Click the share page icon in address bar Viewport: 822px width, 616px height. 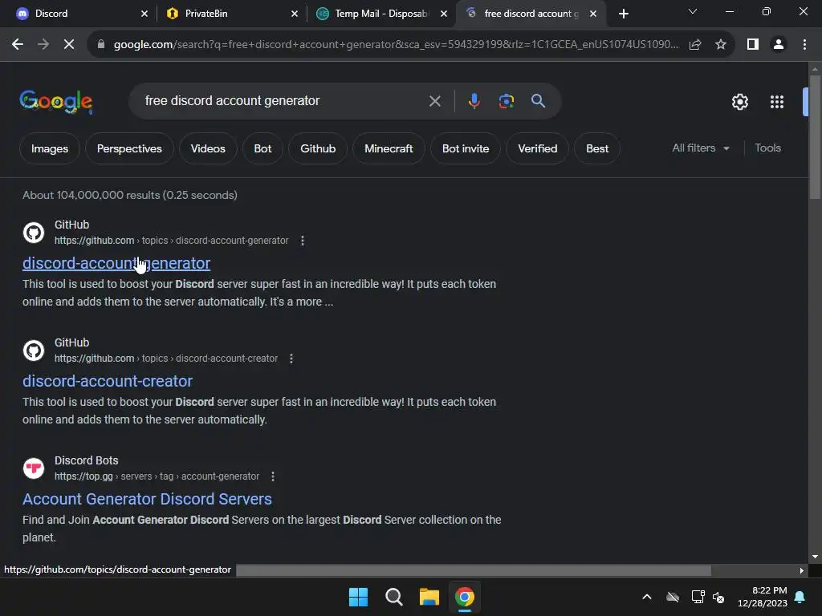(695, 45)
